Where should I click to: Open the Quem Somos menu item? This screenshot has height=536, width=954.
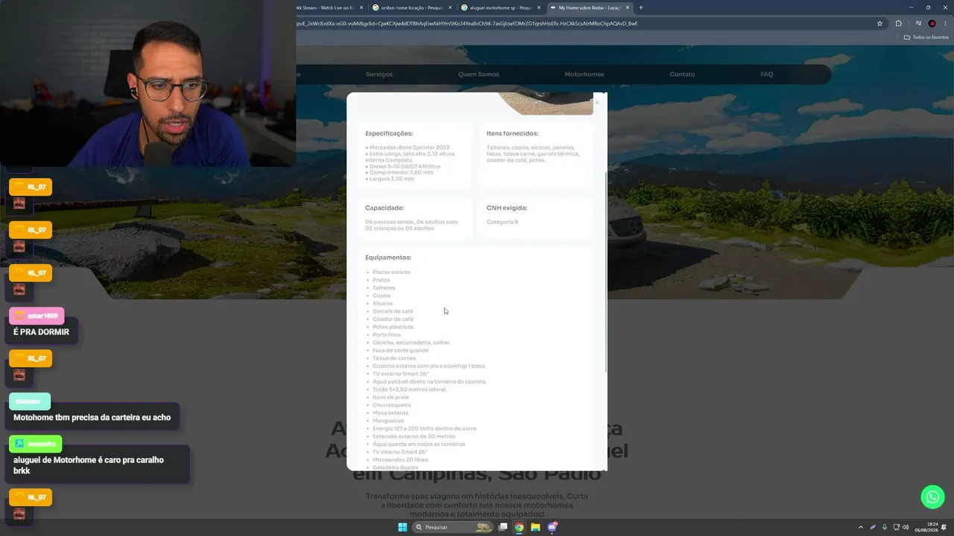coord(478,74)
